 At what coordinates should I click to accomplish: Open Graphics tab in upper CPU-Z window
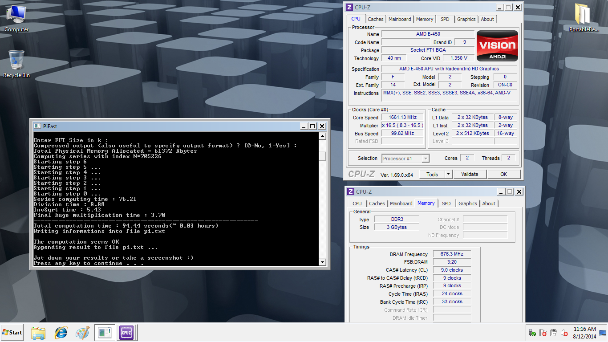[466, 19]
